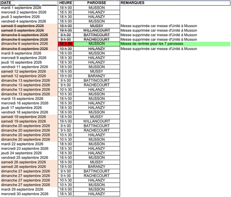The image size is (231, 197).
Task: Click the crossed-out WILLANCOURT parish cell
Action: (97, 31)
